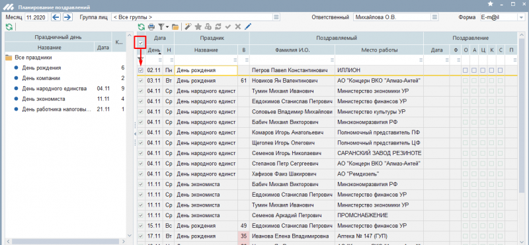
Task: Toggle the select-all checkbox in table header
Action: point(141,42)
